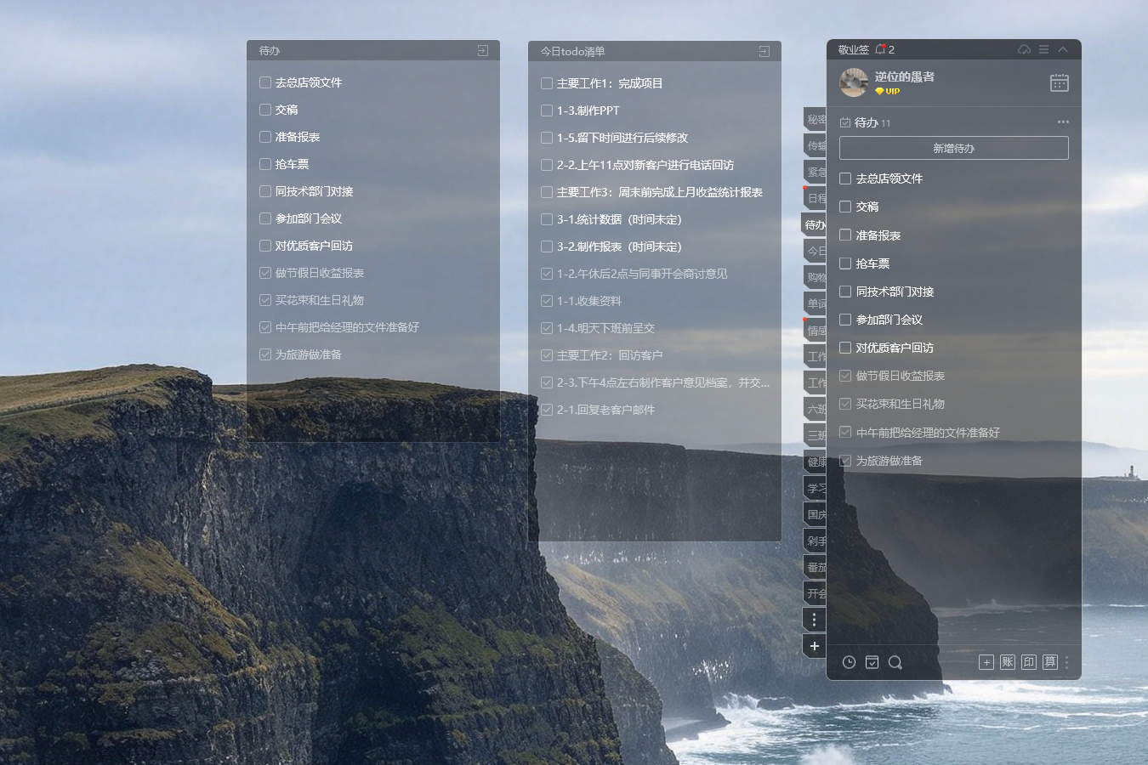Click the pin-back icon on 今日todo清单 widget

click(764, 51)
